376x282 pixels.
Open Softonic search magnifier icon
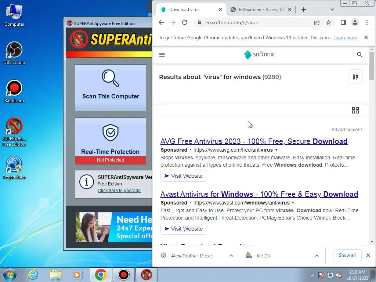(360, 55)
